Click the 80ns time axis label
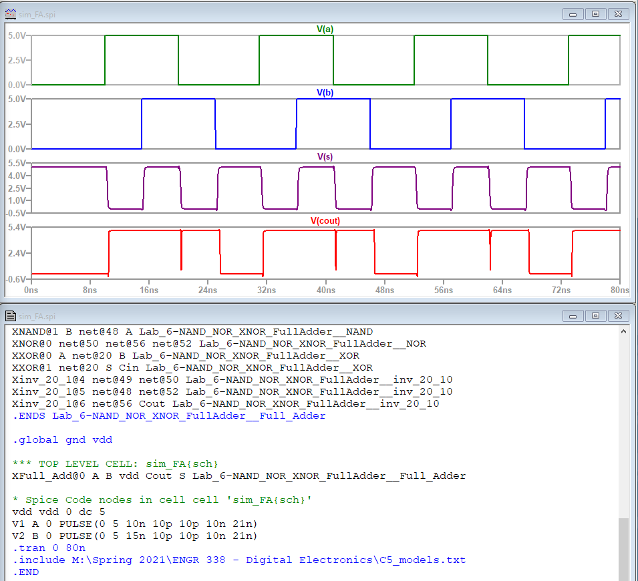Image resolution: width=638 pixels, height=581 pixels. (620, 290)
